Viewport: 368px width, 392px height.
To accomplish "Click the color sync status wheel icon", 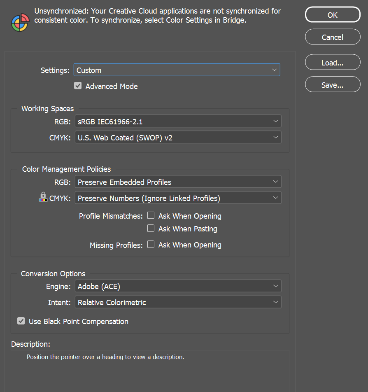I will (20, 23).
